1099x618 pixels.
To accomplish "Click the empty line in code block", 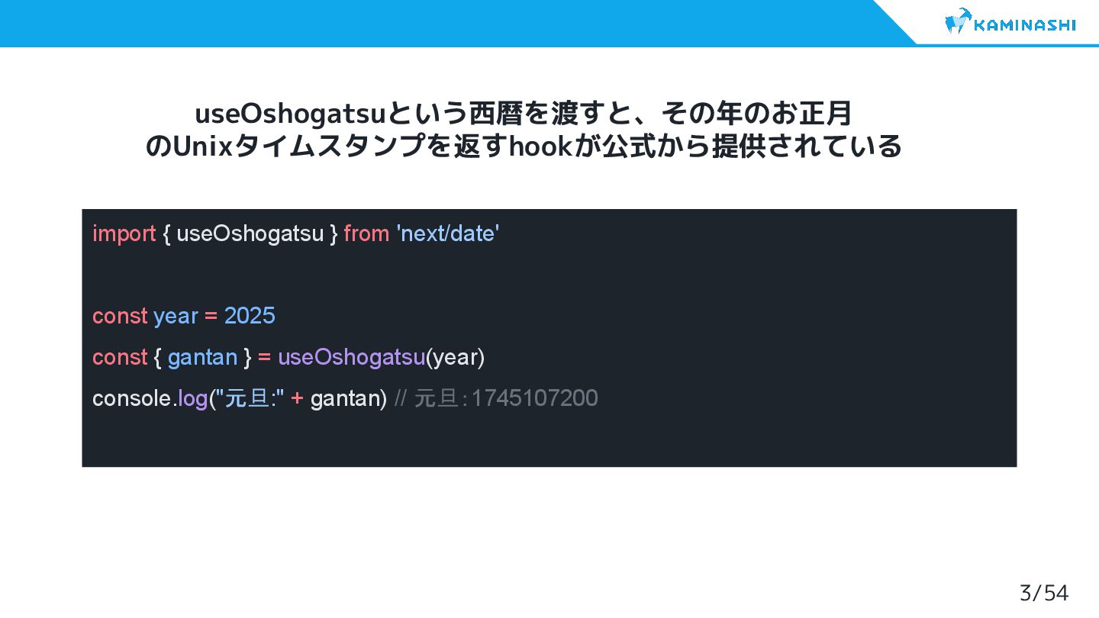I will (549, 275).
